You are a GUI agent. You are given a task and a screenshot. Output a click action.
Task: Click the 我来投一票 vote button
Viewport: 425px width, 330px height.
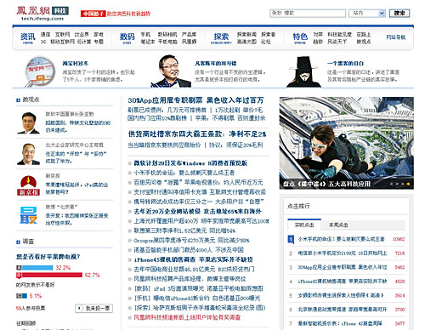coord(94,308)
